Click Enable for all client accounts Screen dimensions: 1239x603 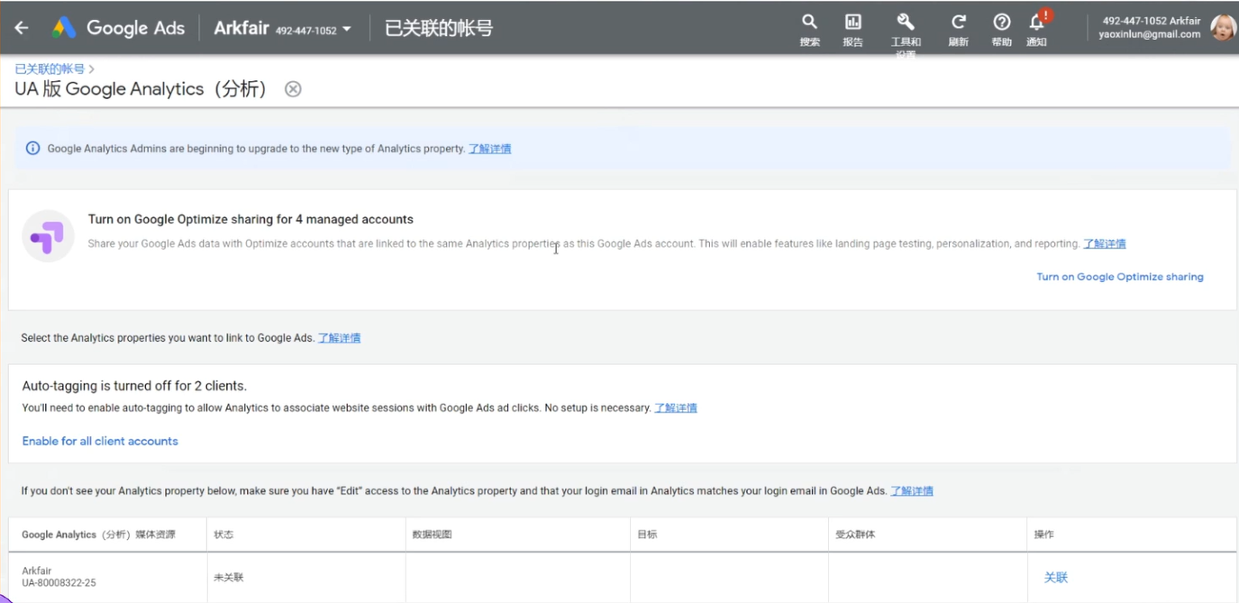[x=100, y=441]
